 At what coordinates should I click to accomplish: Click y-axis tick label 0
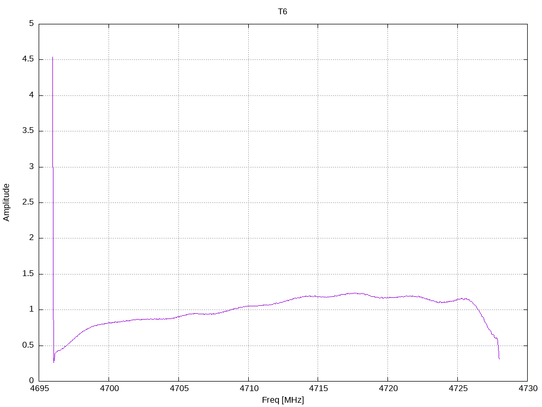pyautogui.click(x=31, y=381)
